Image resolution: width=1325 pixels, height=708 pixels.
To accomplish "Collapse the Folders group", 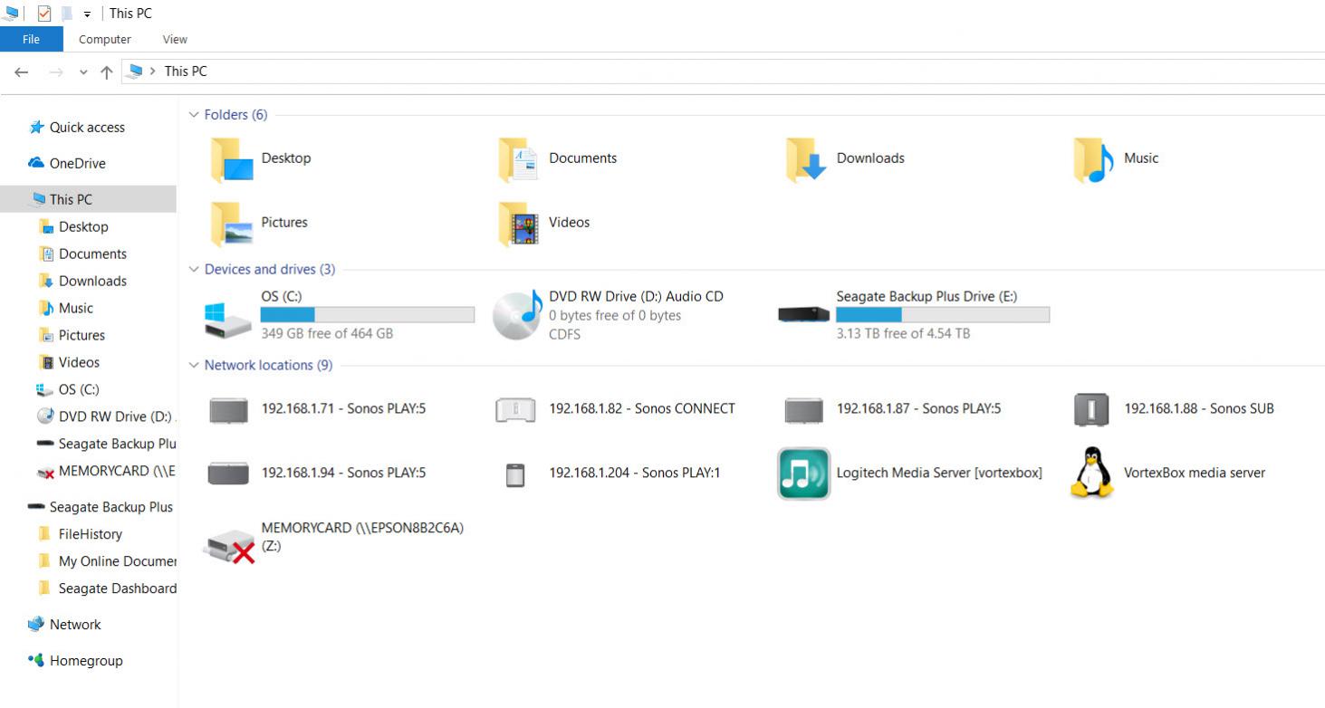I will coord(194,115).
